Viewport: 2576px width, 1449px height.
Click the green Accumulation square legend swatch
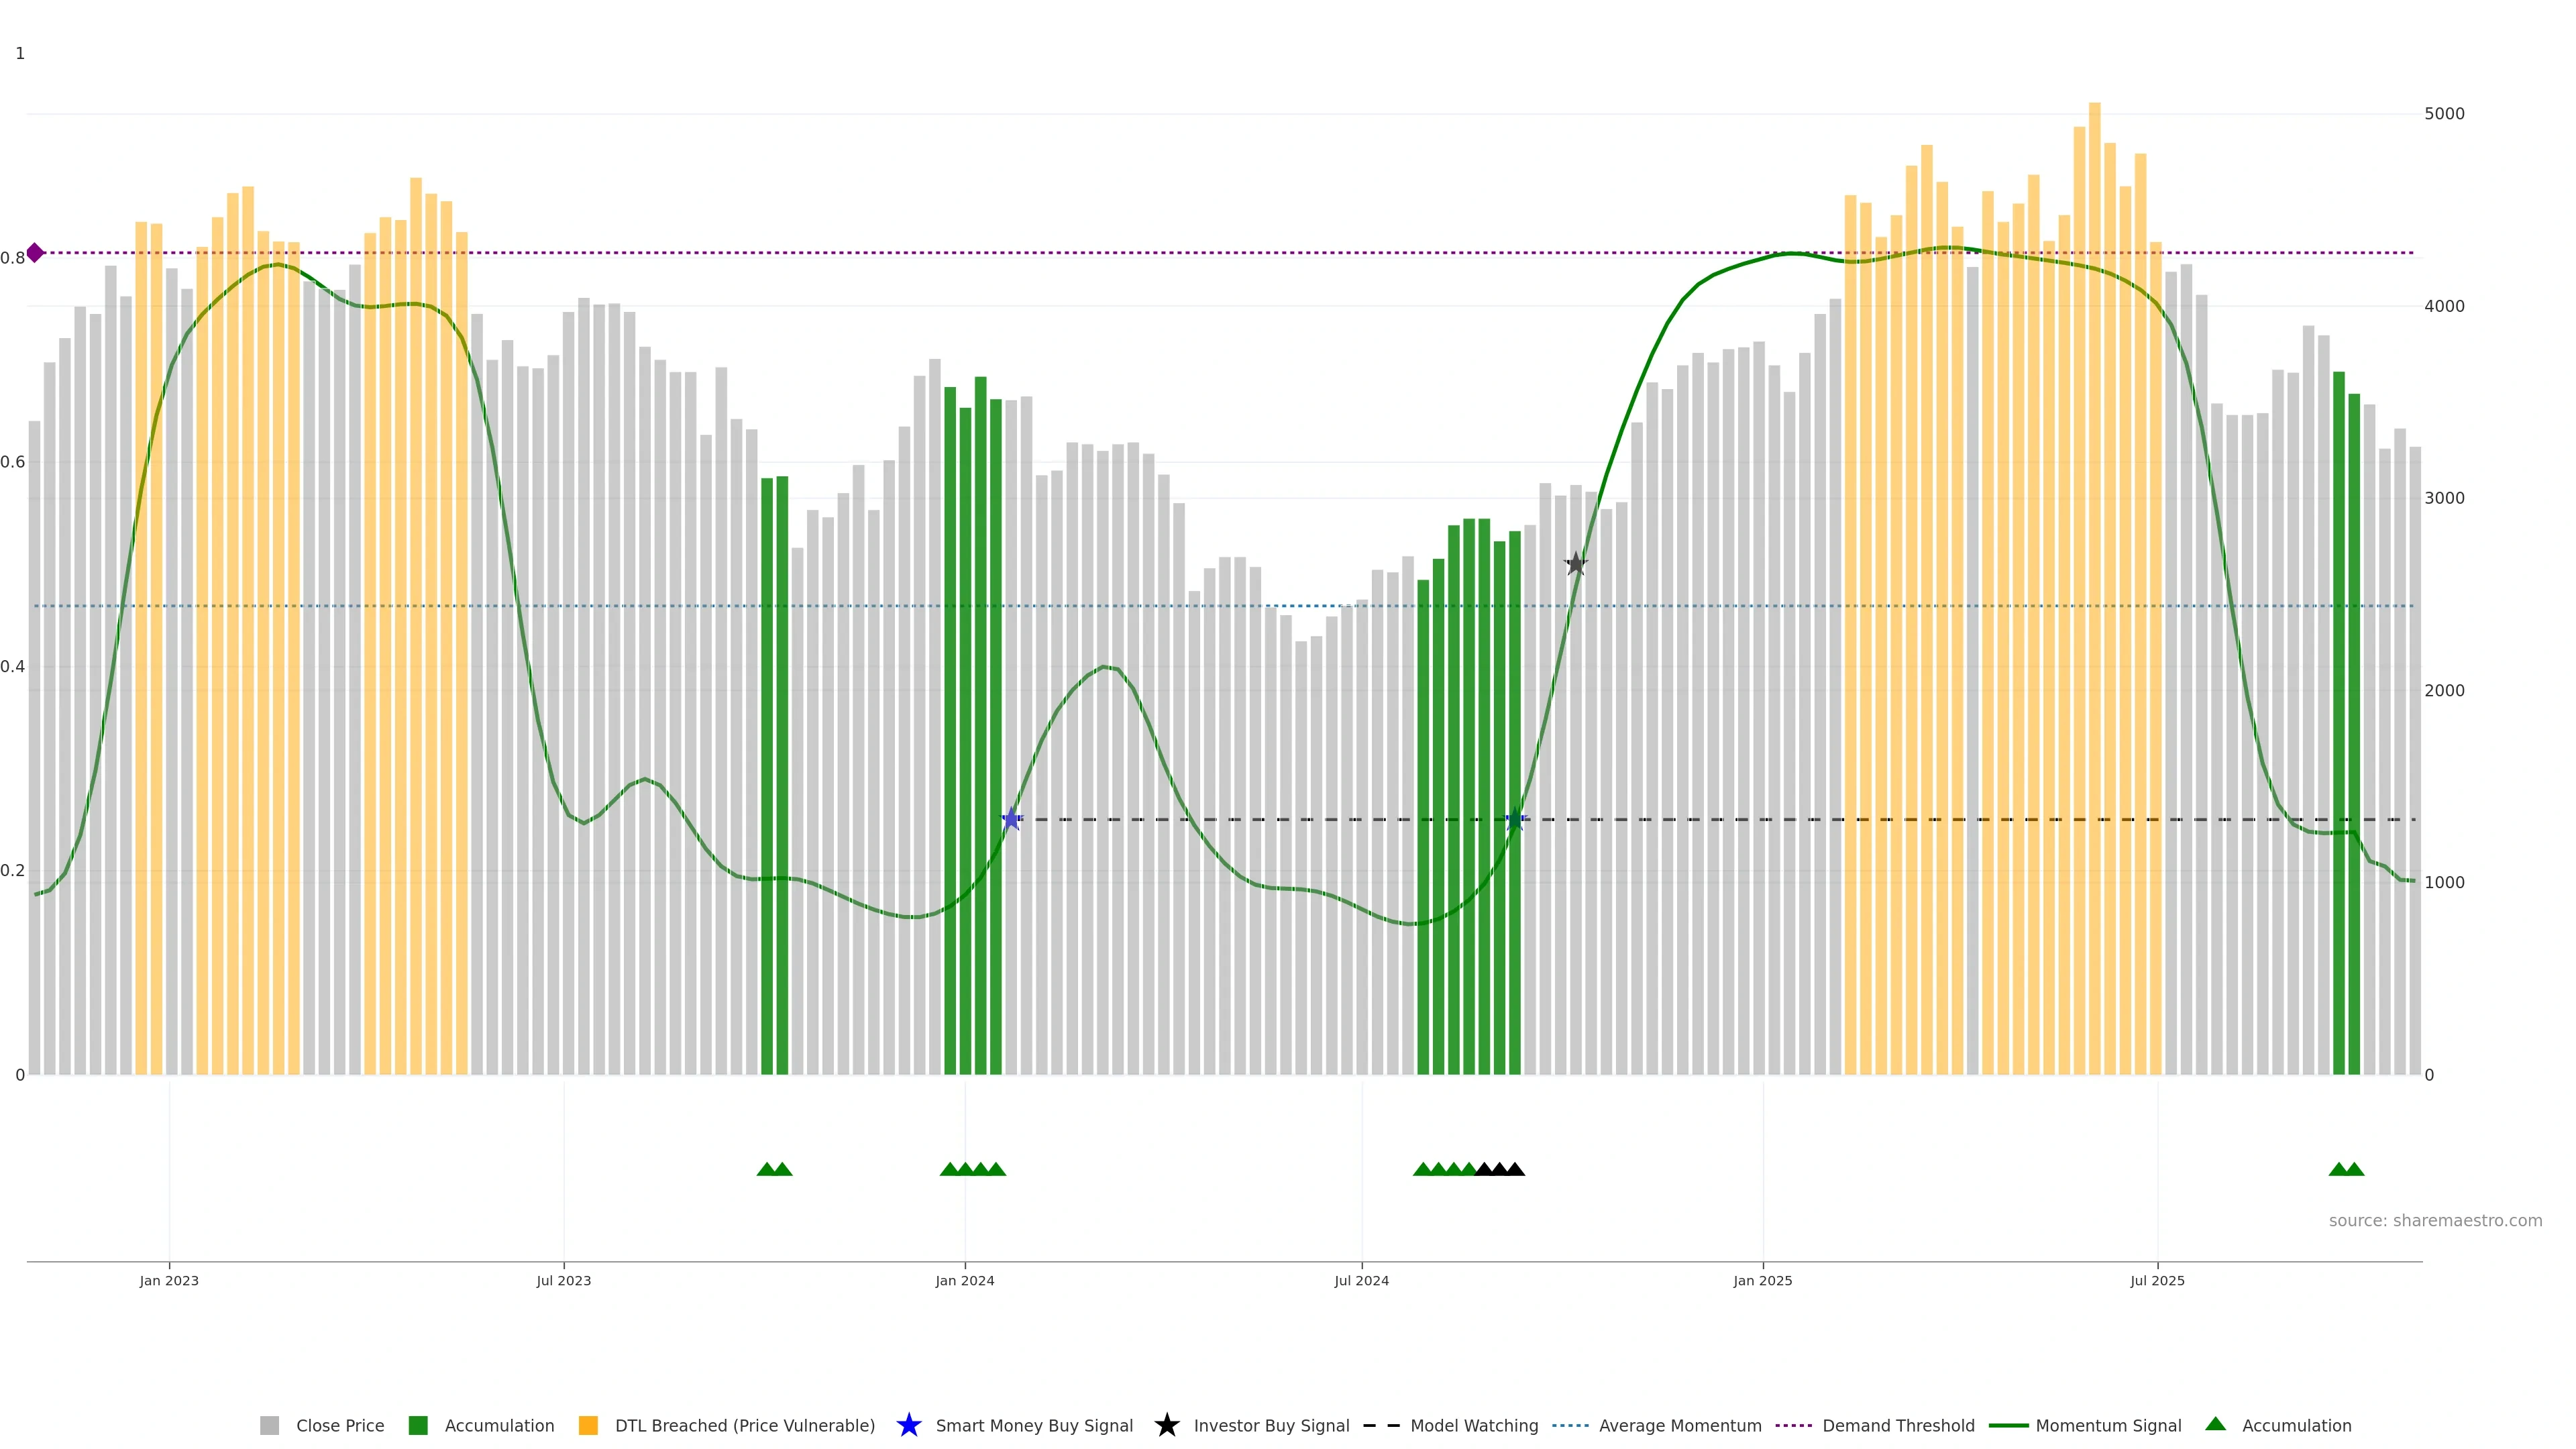tap(418, 1426)
